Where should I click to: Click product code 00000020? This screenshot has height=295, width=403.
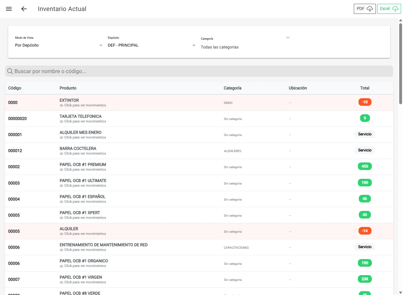coord(17,119)
